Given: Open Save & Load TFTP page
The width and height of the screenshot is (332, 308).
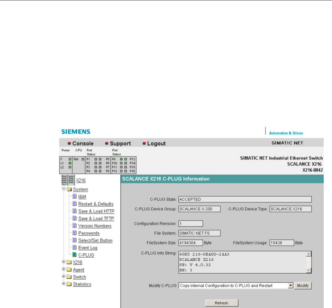Looking at the screenshot, I should (x=96, y=218).
